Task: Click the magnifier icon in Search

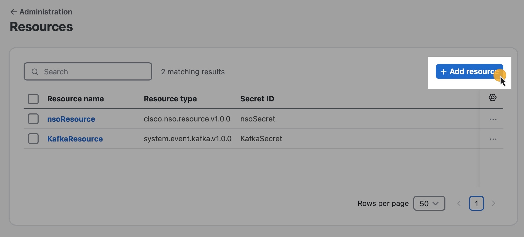Action: click(35, 72)
